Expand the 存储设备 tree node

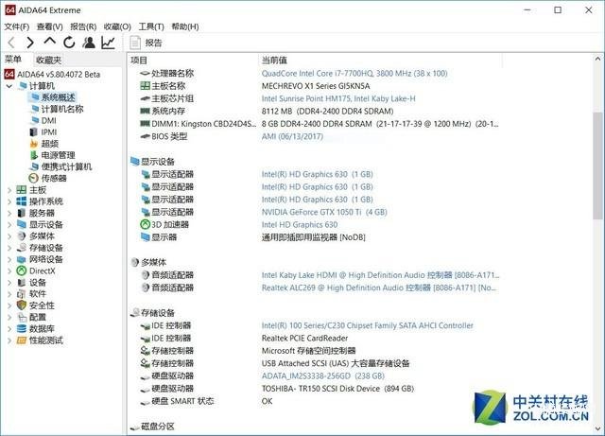coord(9,248)
